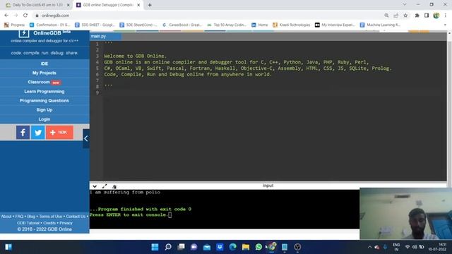This screenshot has height=254, width=452.
Task: Open the Chrome profile avatar
Action: pyautogui.click(x=436, y=16)
